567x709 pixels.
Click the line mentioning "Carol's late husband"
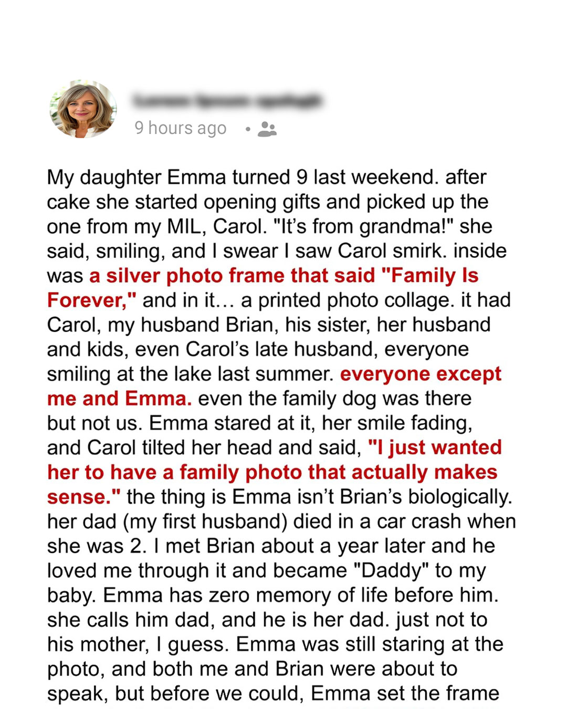click(258, 349)
